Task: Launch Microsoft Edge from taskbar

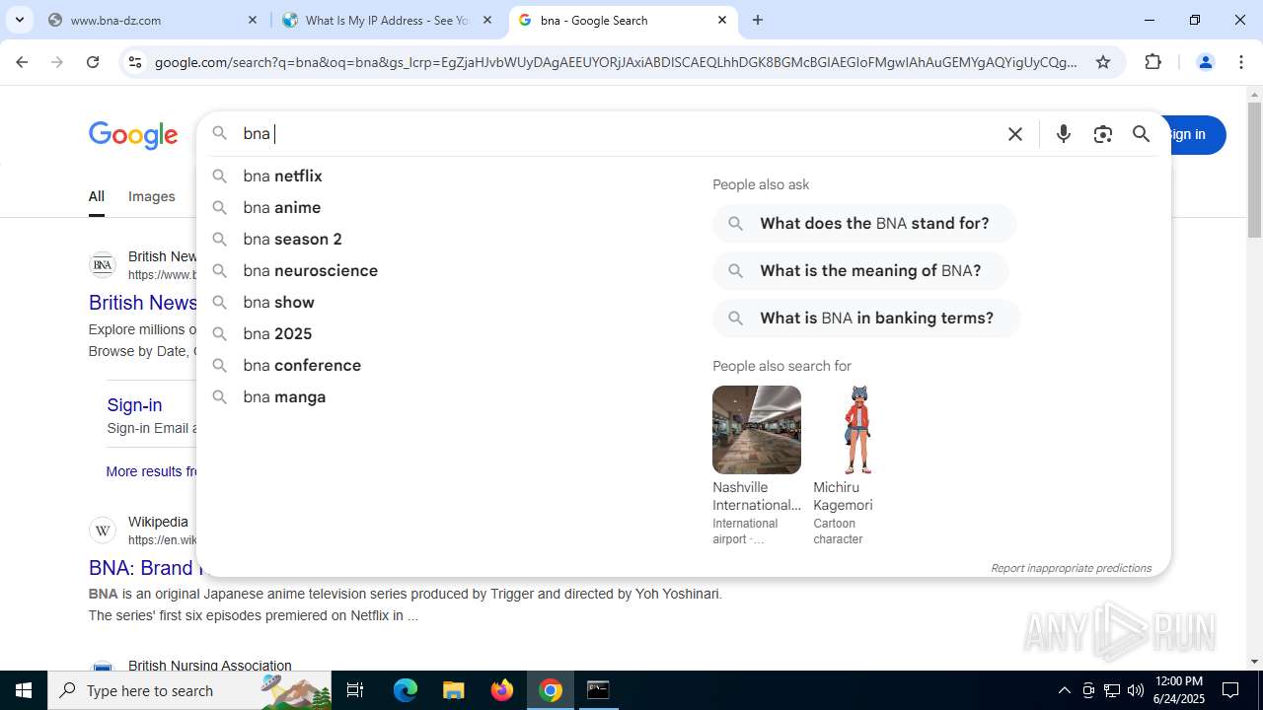Action: point(406,690)
